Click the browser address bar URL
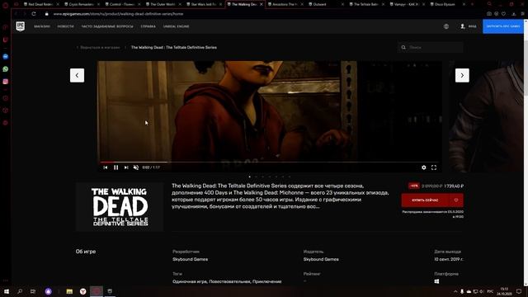Image resolution: width=528 pixels, height=297 pixels. (119, 14)
